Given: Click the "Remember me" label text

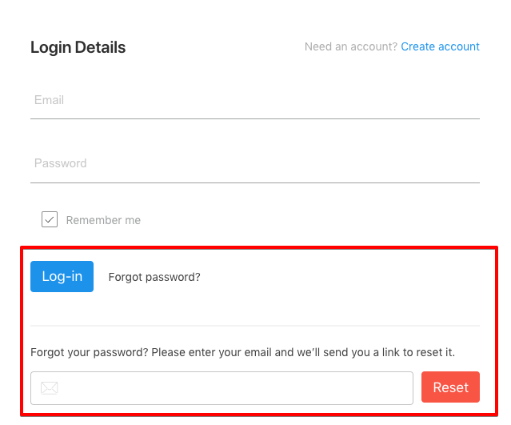Looking at the screenshot, I should 103,220.
